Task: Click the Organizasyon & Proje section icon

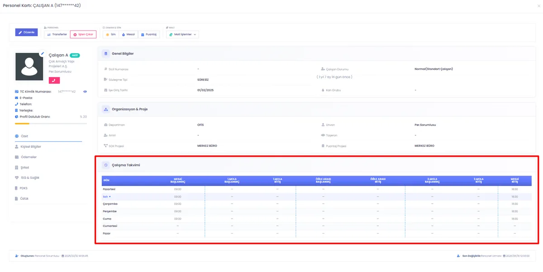Action: (106, 109)
